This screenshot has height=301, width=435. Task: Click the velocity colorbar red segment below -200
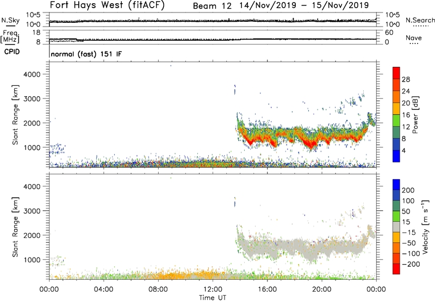click(396, 269)
